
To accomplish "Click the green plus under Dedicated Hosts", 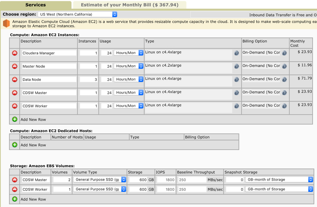I will [x=15, y=145].
